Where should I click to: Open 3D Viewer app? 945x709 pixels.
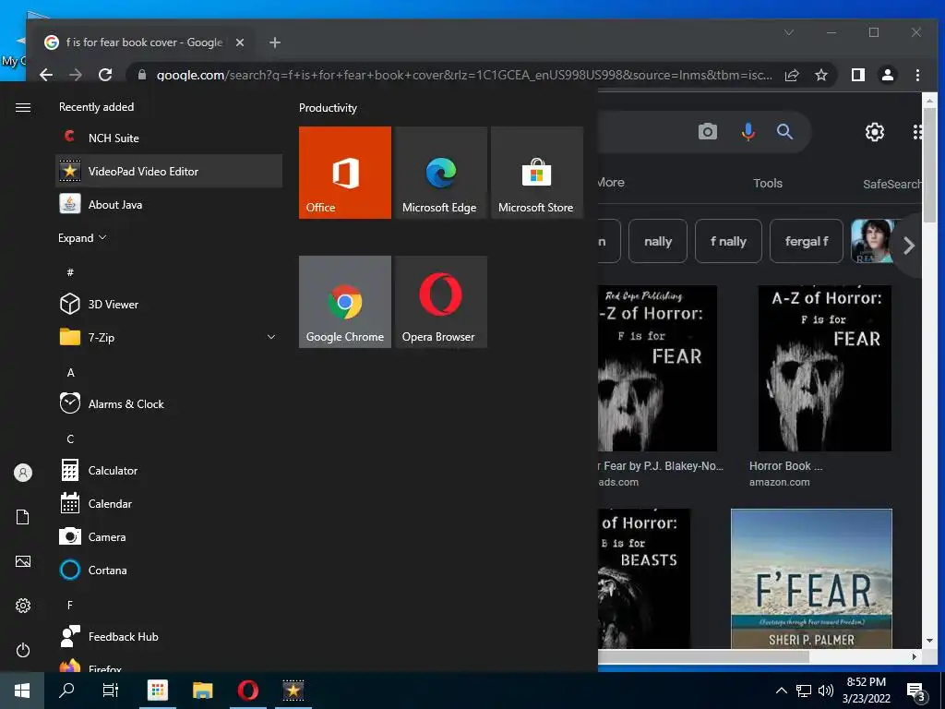169,304
